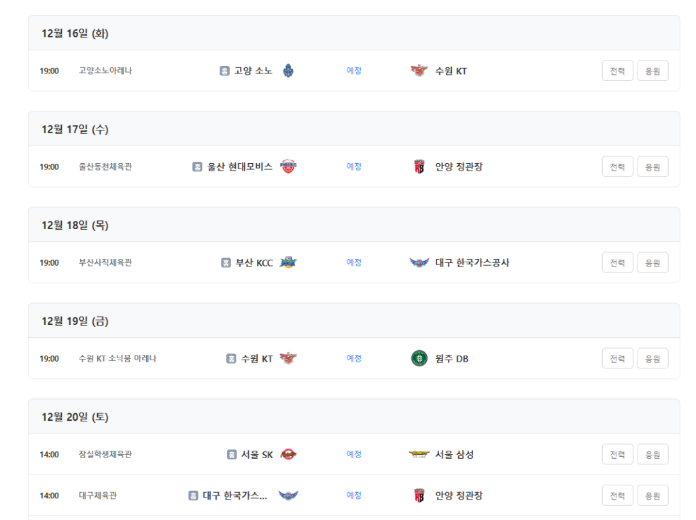Open the 예정 status for the KCC game
The width and height of the screenshot is (696, 520).
click(353, 262)
